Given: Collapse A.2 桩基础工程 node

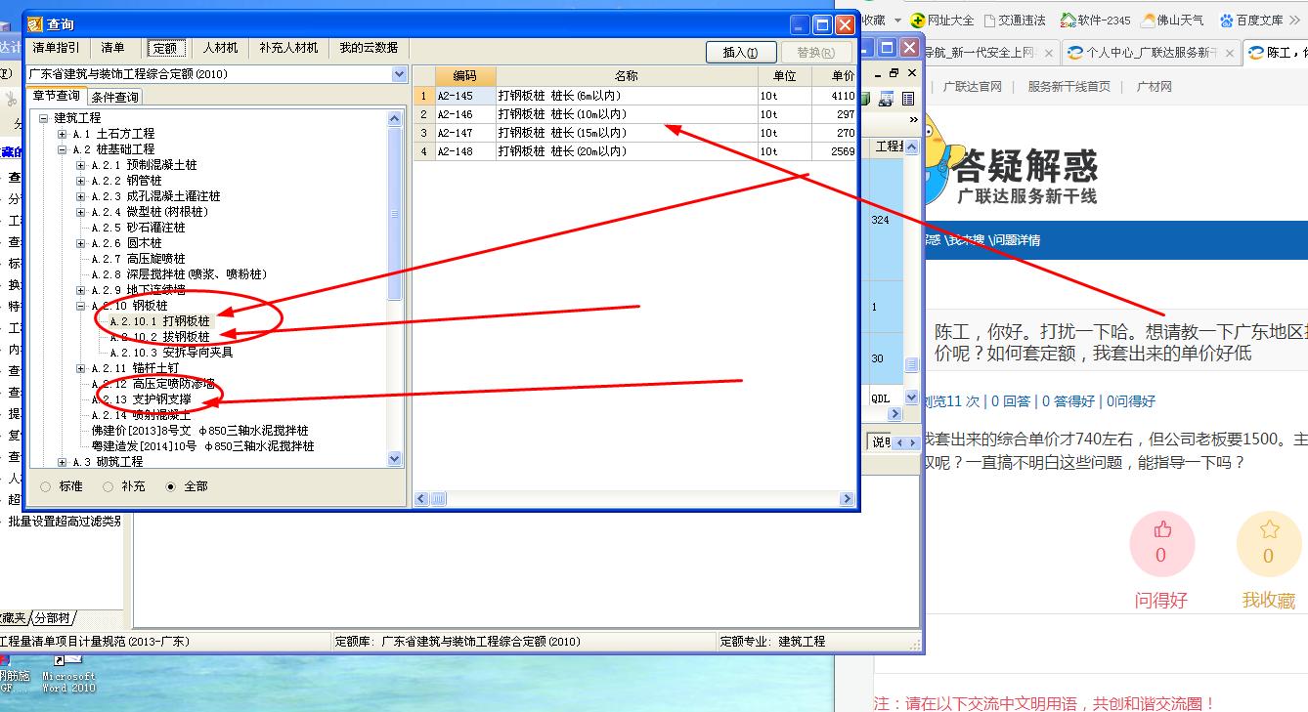Looking at the screenshot, I should coord(63,149).
